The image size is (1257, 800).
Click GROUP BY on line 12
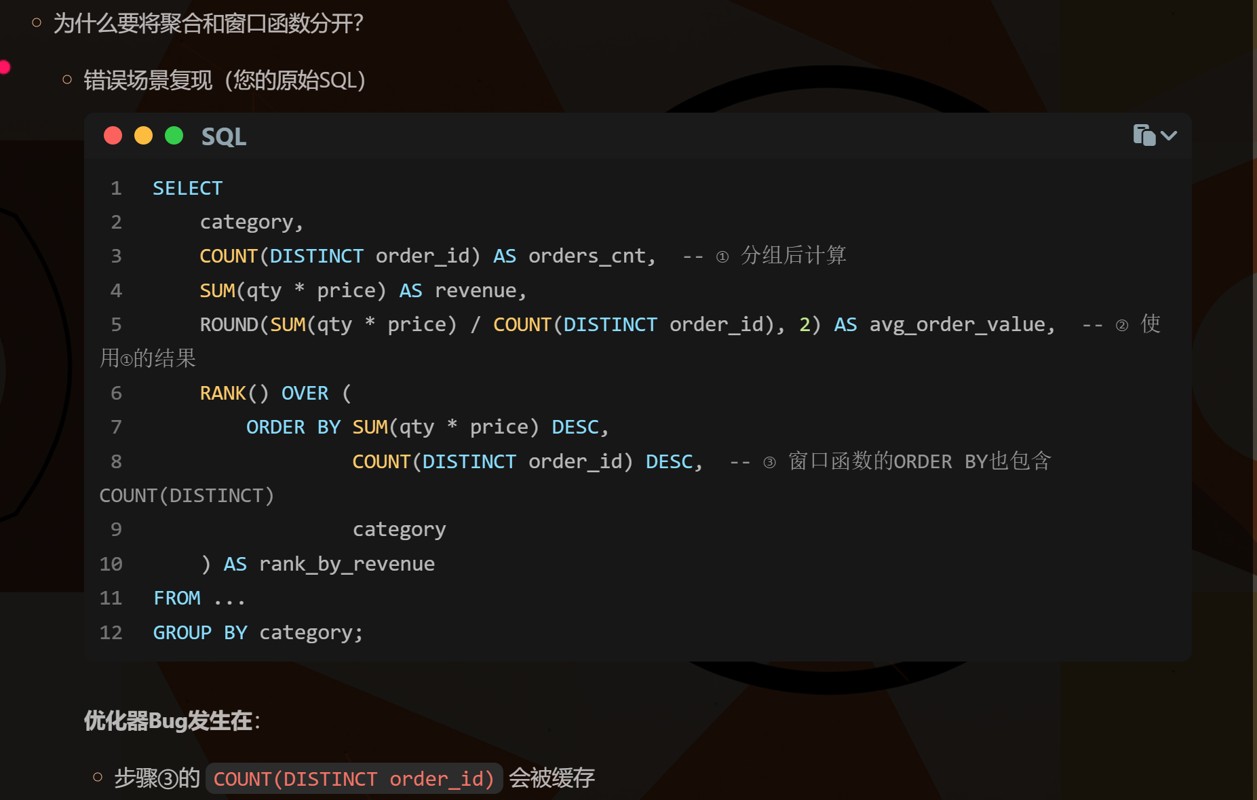click(200, 632)
